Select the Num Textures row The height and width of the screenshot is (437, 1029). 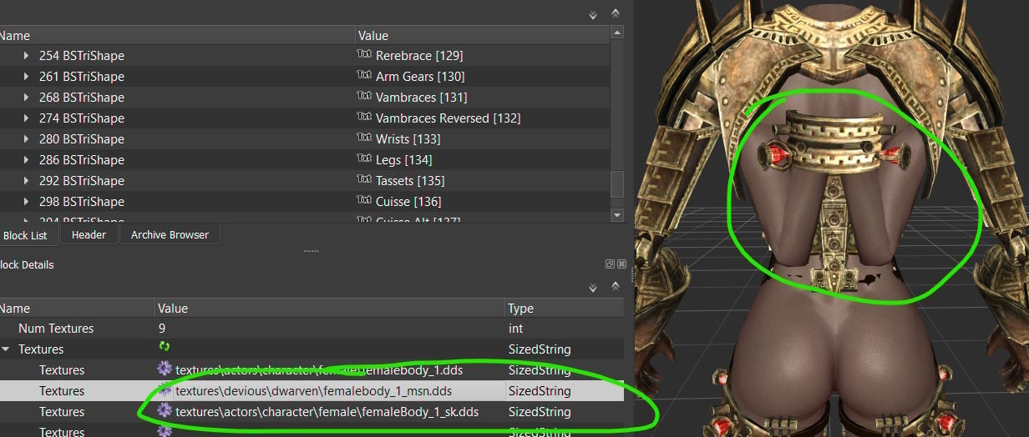[312, 329]
